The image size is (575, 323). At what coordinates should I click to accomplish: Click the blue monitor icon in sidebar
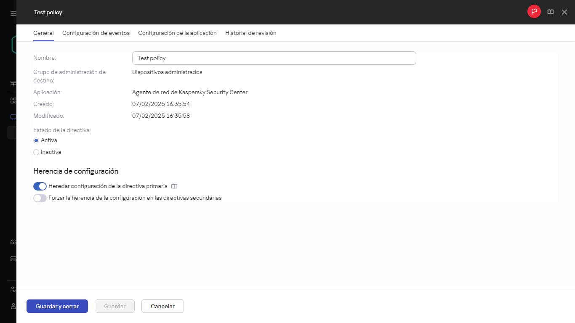click(x=13, y=117)
